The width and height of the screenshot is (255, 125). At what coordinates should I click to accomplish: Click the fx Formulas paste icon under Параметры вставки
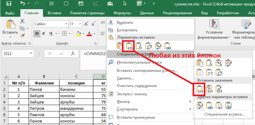pos(139,46)
